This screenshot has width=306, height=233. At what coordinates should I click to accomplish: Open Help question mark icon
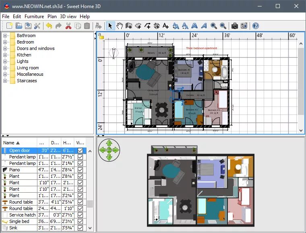tap(256, 26)
